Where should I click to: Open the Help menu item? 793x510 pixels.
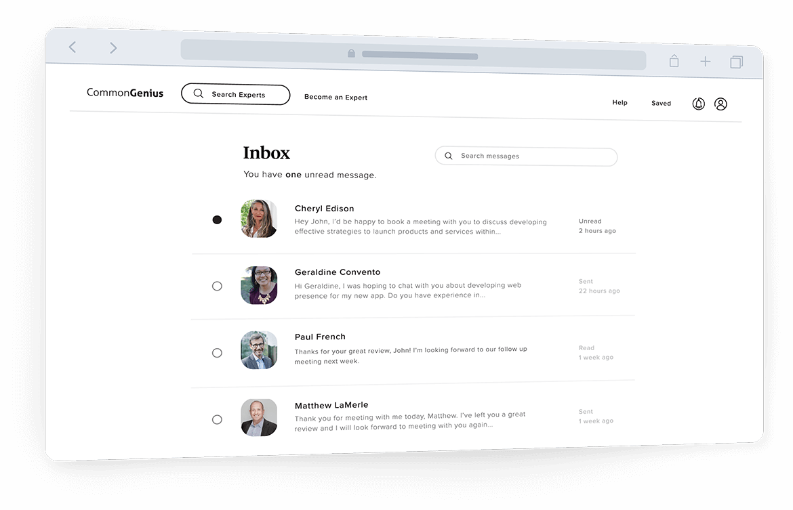tap(619, 102)
